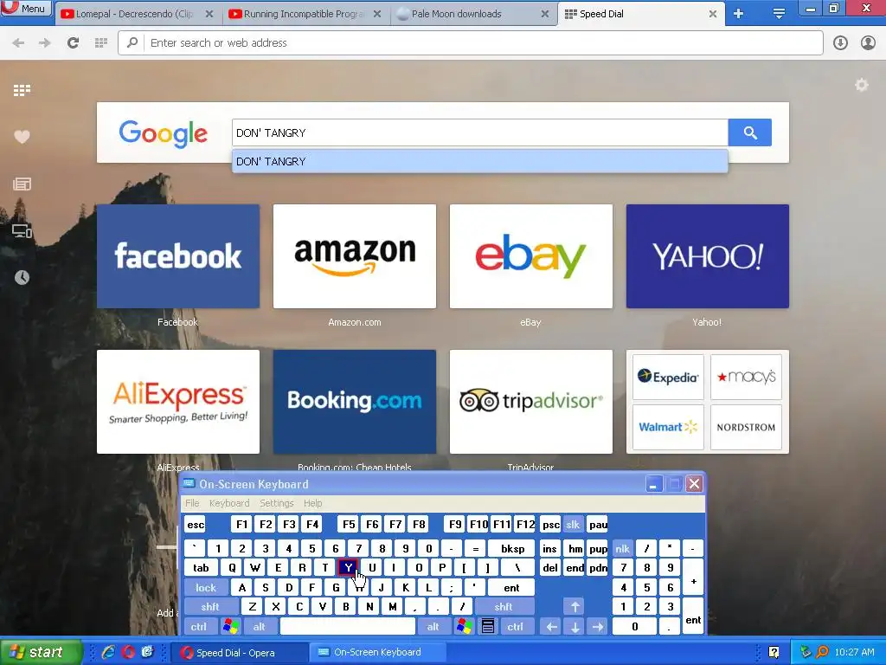Open bookmarks heart icon in sidebar

click(x=22, y=137)
